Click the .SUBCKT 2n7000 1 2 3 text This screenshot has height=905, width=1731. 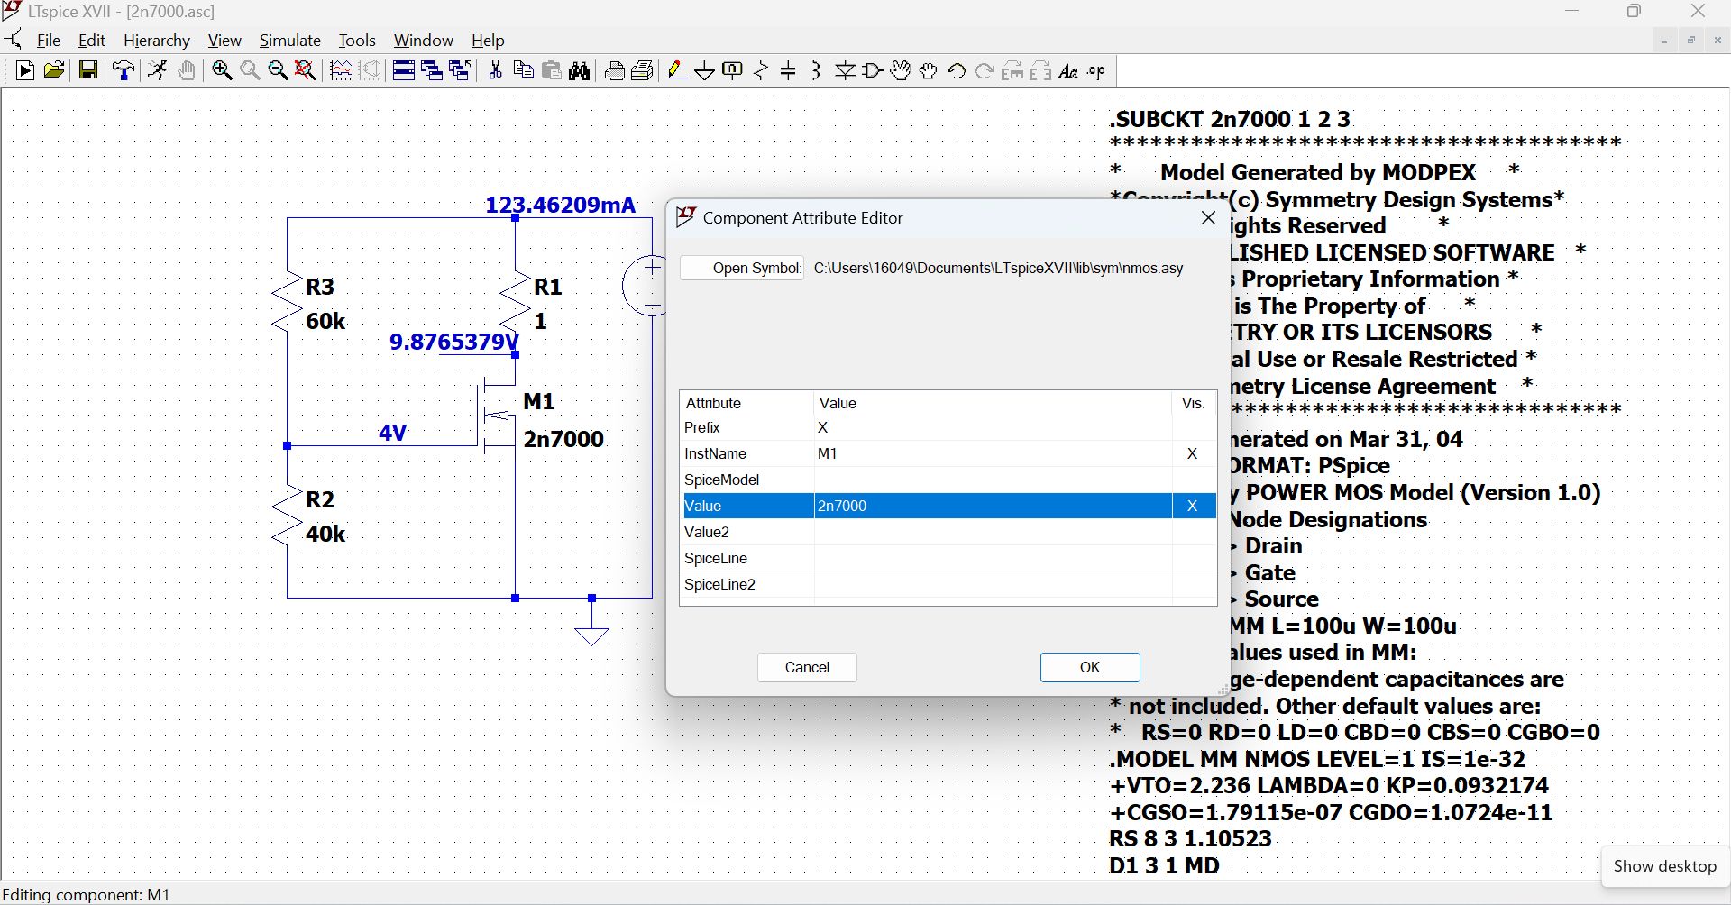click(x=1230, y=119)
